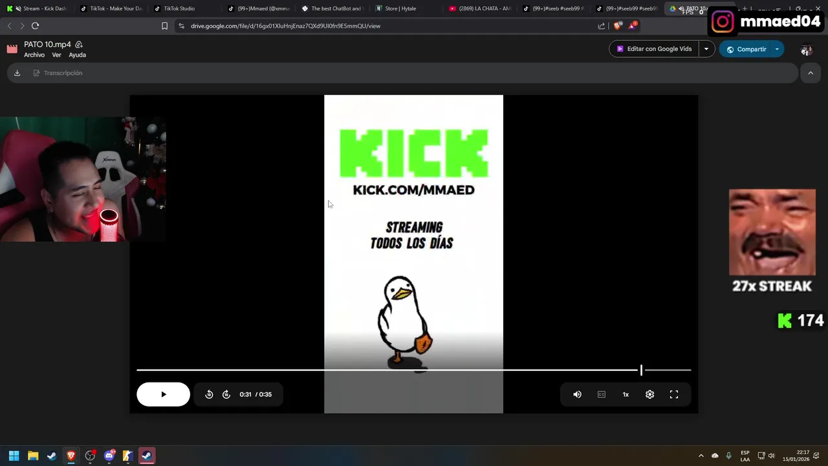Click Editar con Google Vids button
Viewport: 828px width, 466px height.
pyautogui.click(x=654, y=49)
